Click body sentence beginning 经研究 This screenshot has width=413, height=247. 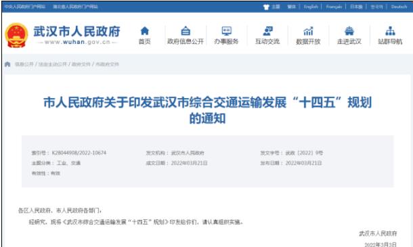pyautogui.click(x=136, y=222)
